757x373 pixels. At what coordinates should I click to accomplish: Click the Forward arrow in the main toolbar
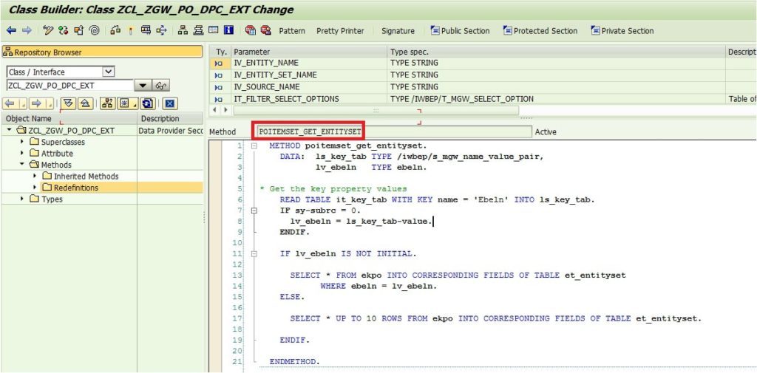[x=27, y=30]
